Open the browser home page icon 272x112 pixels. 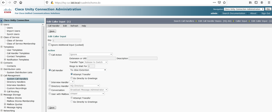21,3
